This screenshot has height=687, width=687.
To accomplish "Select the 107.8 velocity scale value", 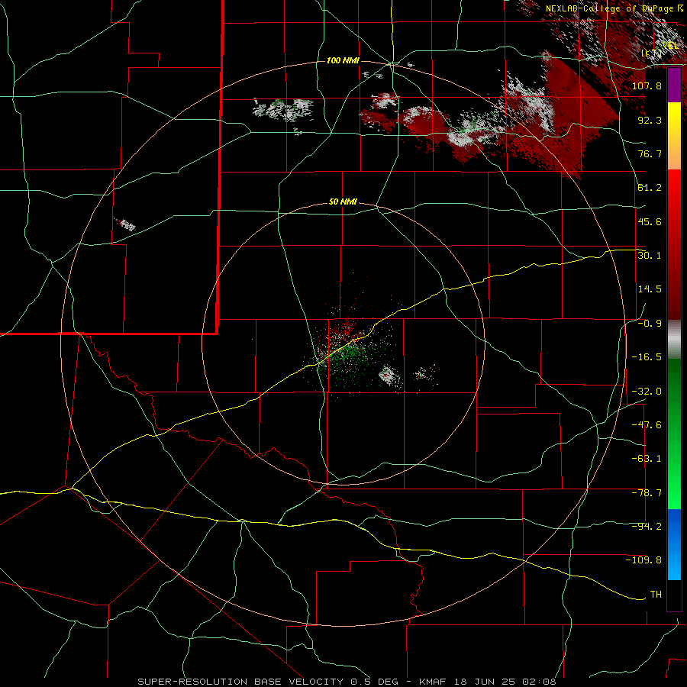I will 647,85.
